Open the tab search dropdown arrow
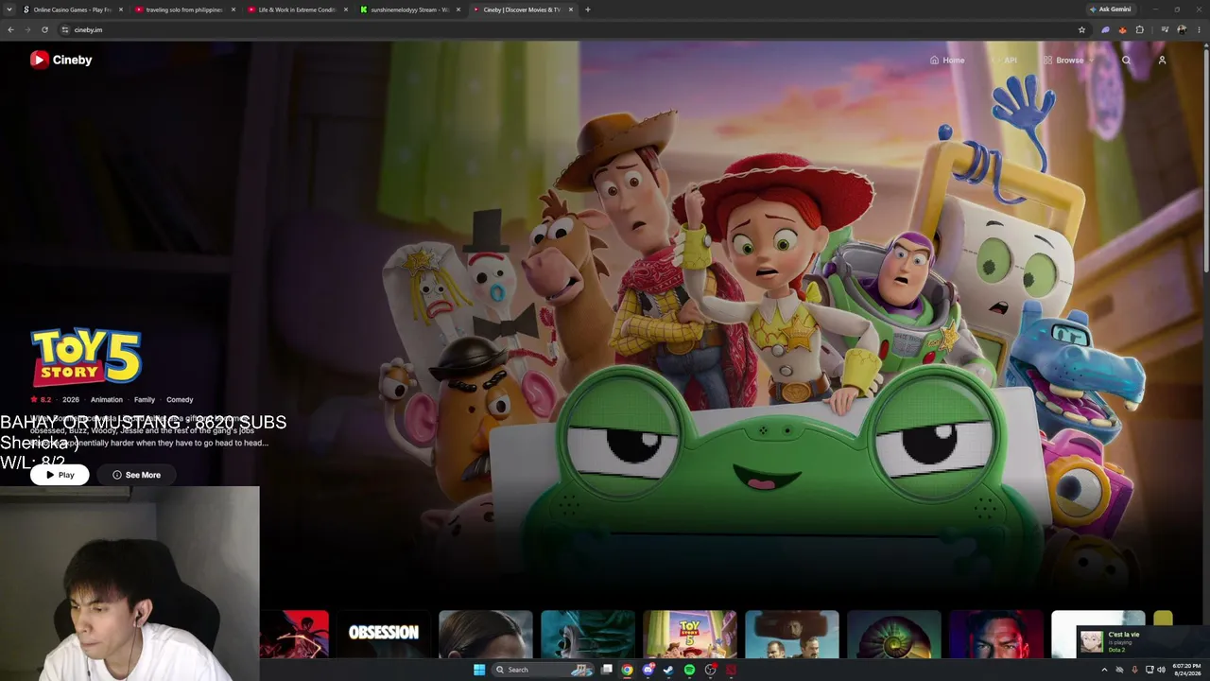Image resolution: width=1210 pixels, height=681 pixels. click(x=10, y=9)
